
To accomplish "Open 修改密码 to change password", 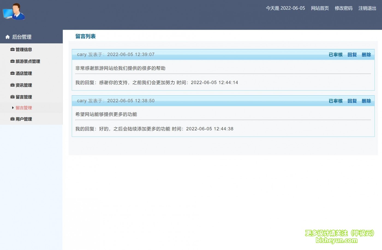I will tap(343, 8).
